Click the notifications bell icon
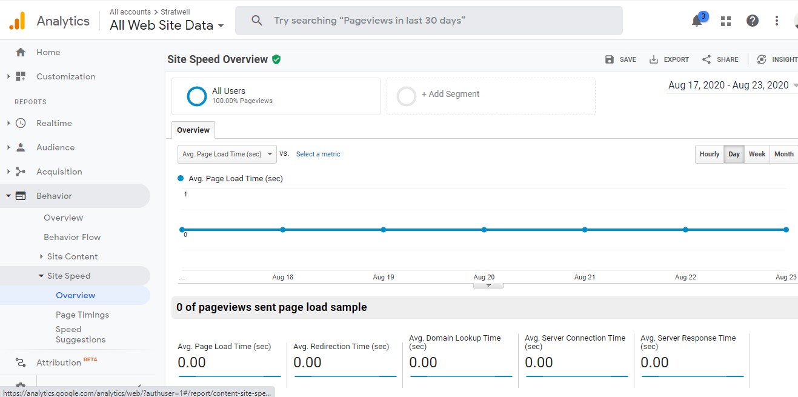 (x=697, y=21)
